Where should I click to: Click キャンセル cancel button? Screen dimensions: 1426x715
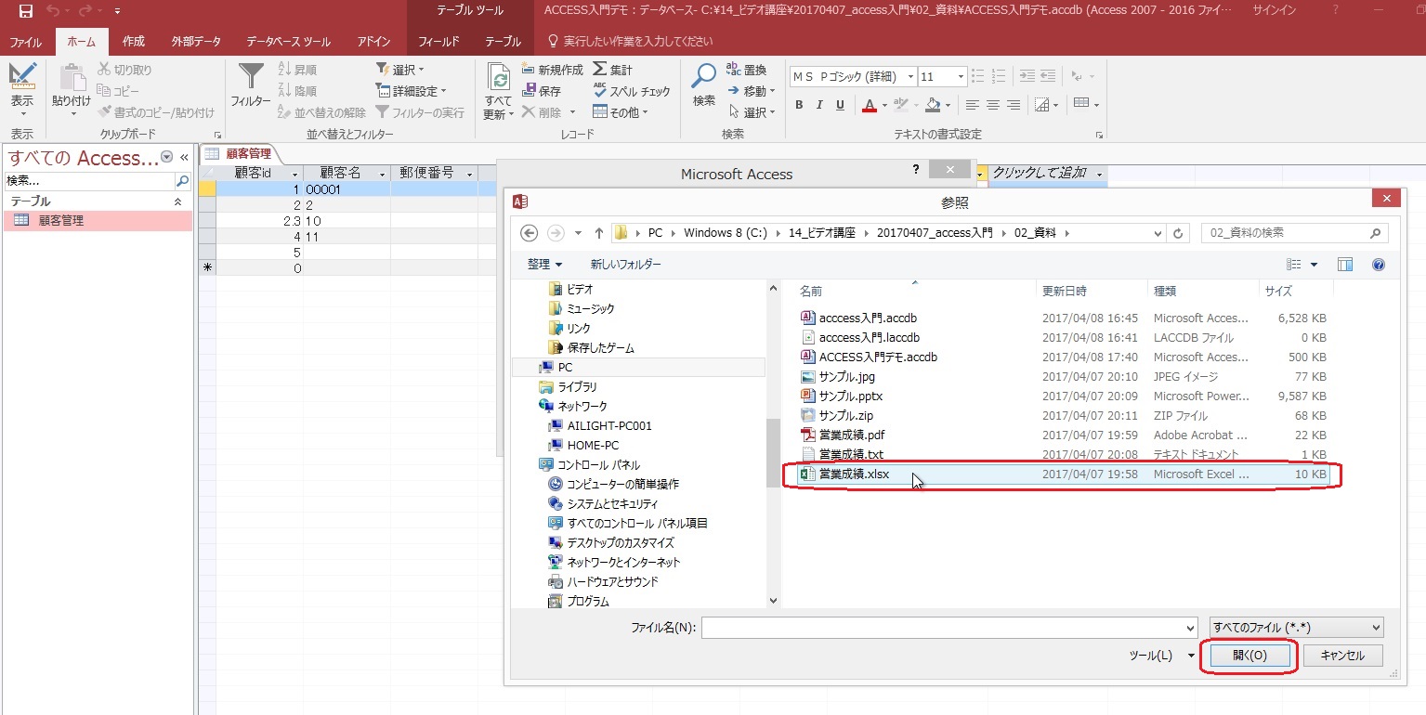click(x=1342, y=656)
